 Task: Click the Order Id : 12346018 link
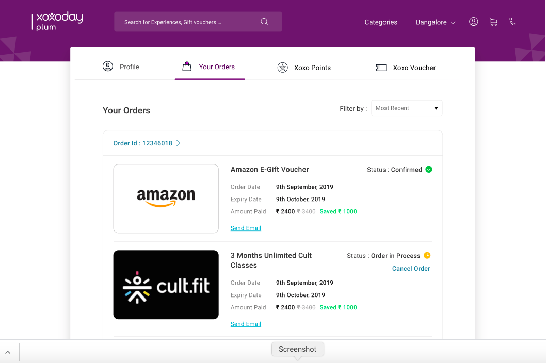point(143,143)
